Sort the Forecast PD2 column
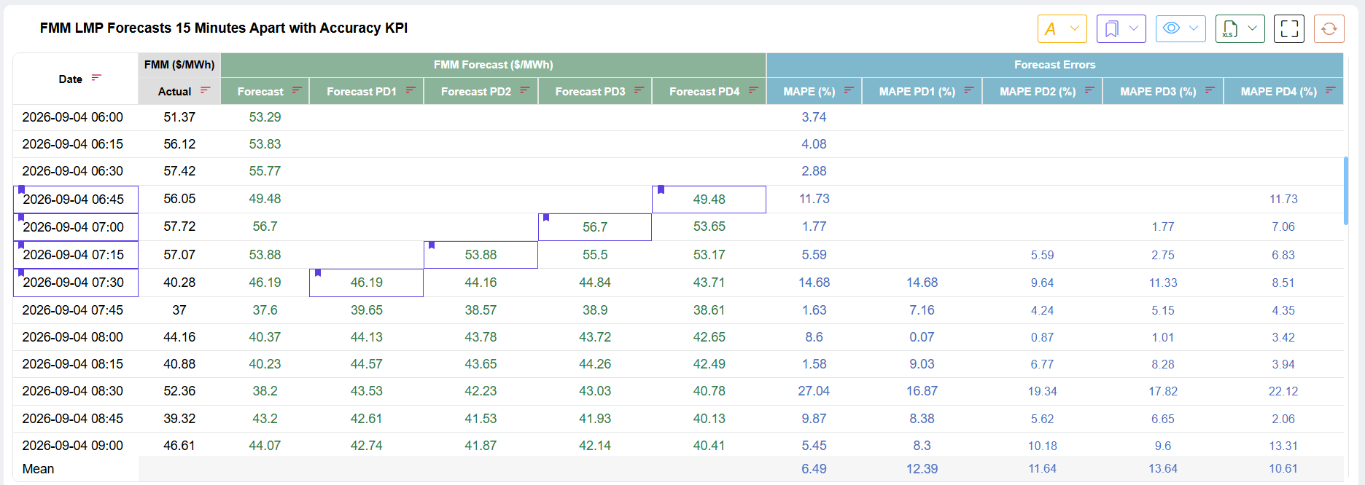This screenshot has width=1365, height=485. pos(525,90)
